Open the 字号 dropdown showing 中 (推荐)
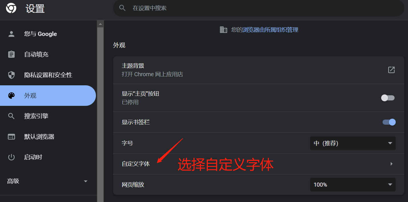Screen dimensions: 408x202 point(353,143)
